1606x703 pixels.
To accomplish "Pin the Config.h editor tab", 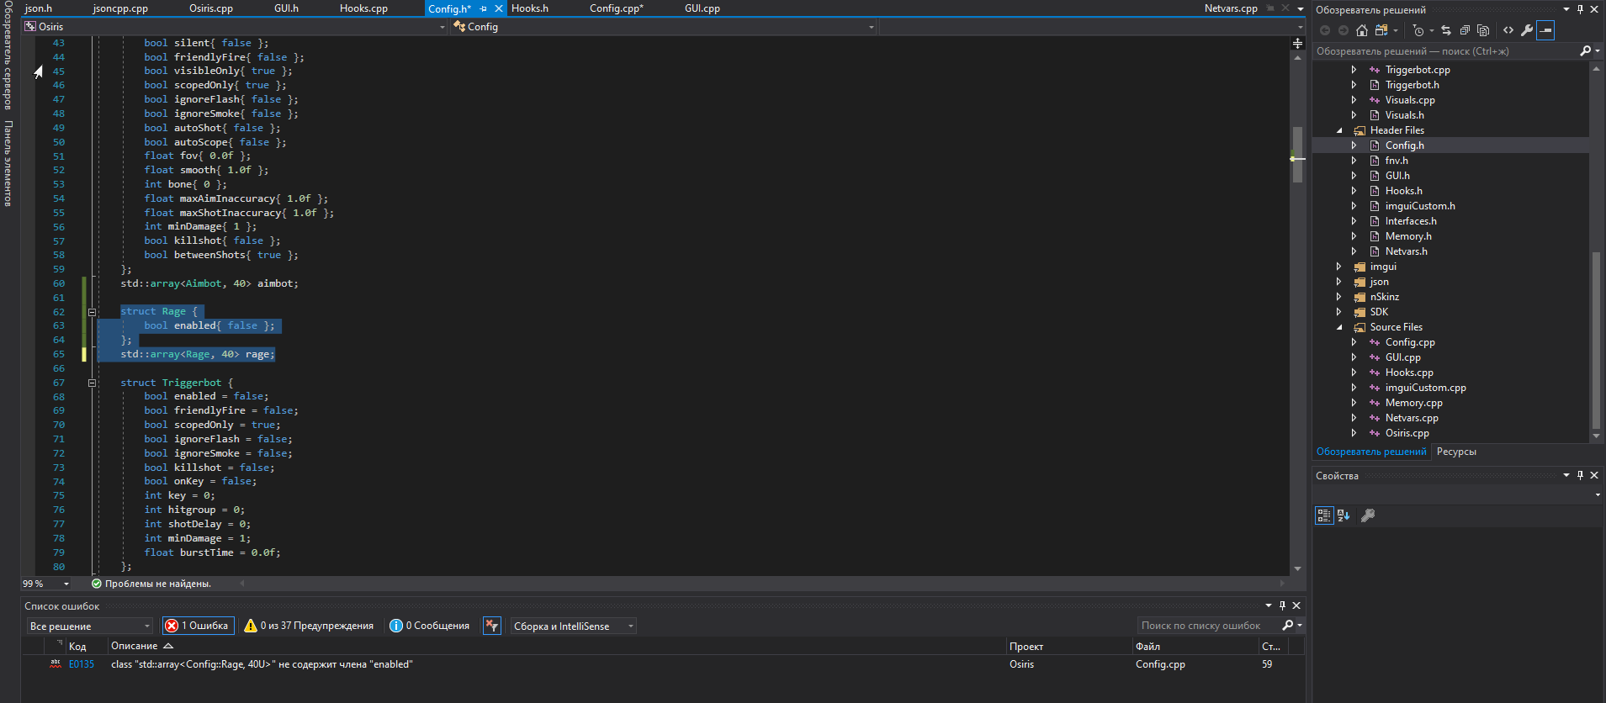I will click(483, 8).
